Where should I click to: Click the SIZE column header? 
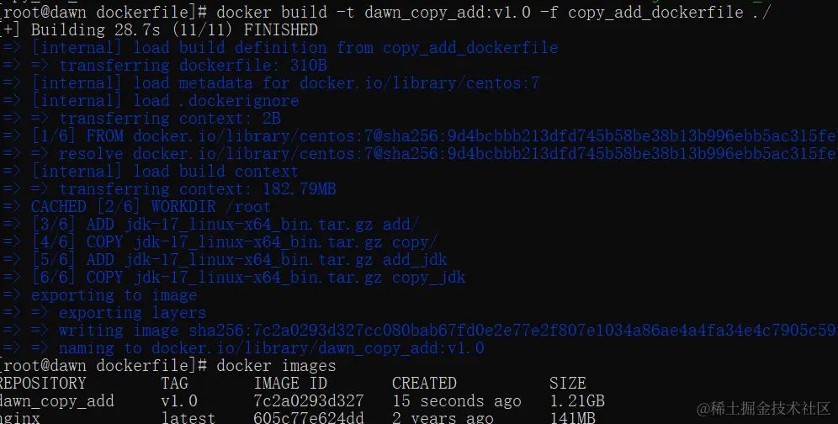[568, 383]
